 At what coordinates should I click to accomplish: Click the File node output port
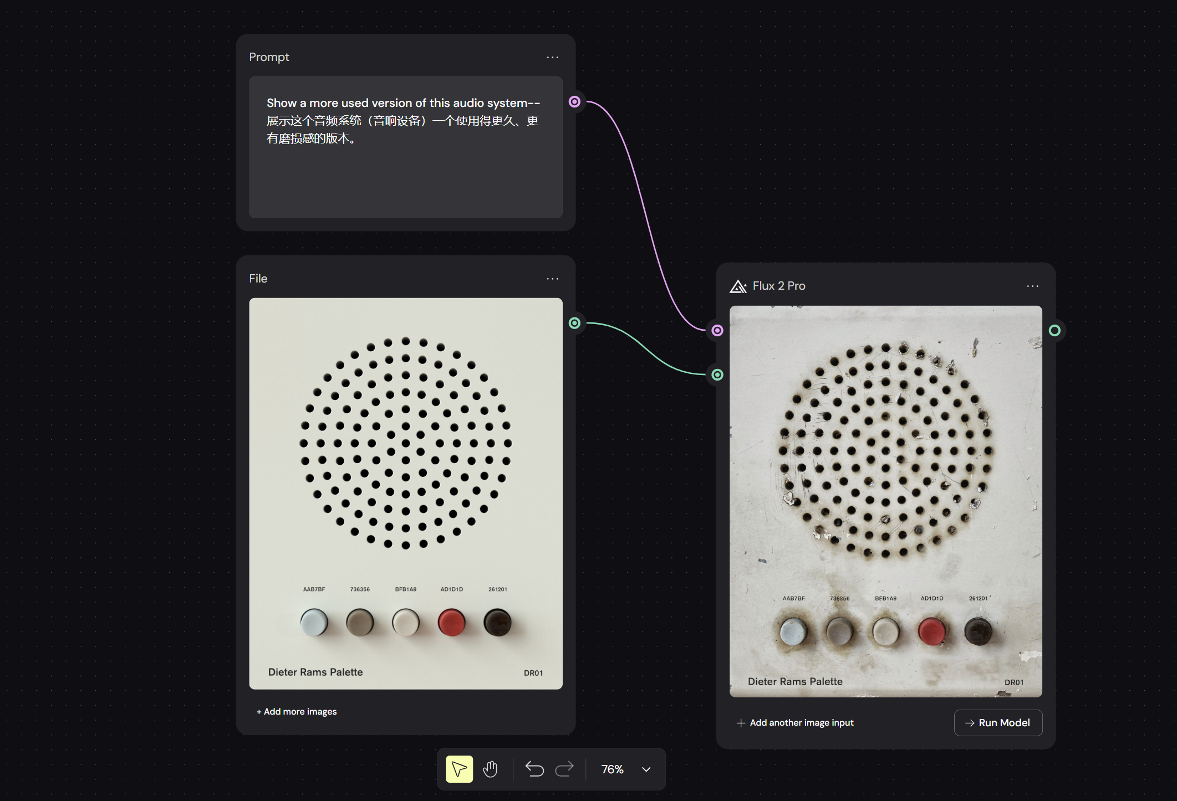click(575, 323)
